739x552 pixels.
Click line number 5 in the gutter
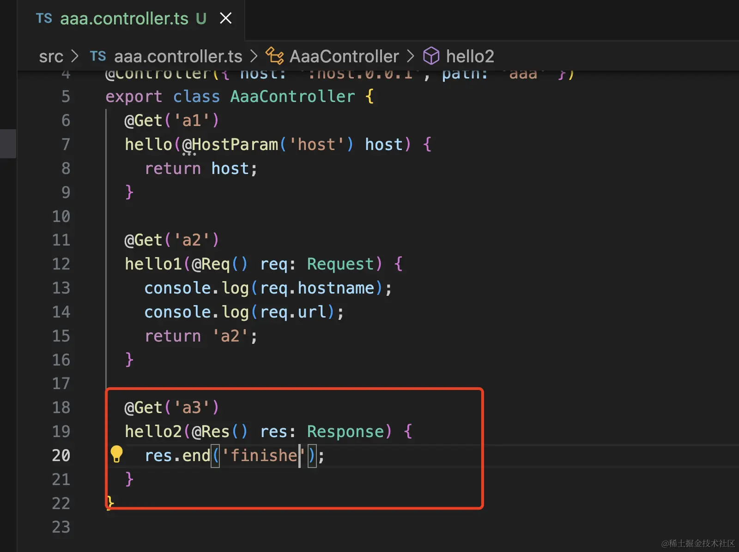point(66,96)
